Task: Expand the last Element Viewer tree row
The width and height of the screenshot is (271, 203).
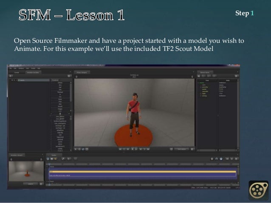Action: [201, 96]
